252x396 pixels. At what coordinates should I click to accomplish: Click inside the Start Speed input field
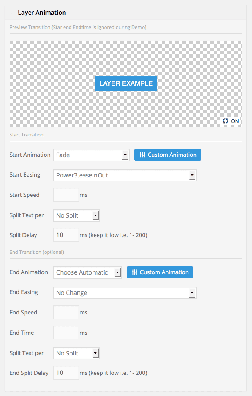[65, 195]
